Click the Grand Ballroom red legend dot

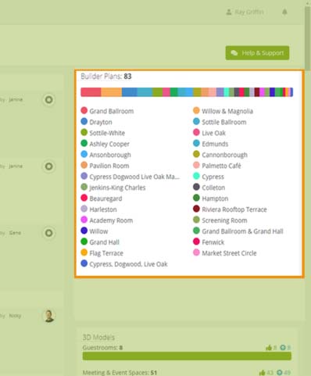(84, 110)
